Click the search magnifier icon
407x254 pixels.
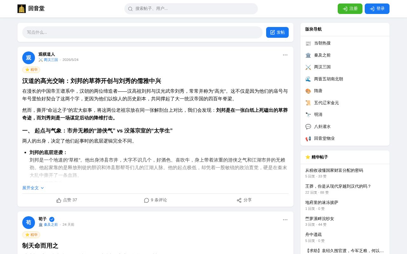tap(130, 9)
